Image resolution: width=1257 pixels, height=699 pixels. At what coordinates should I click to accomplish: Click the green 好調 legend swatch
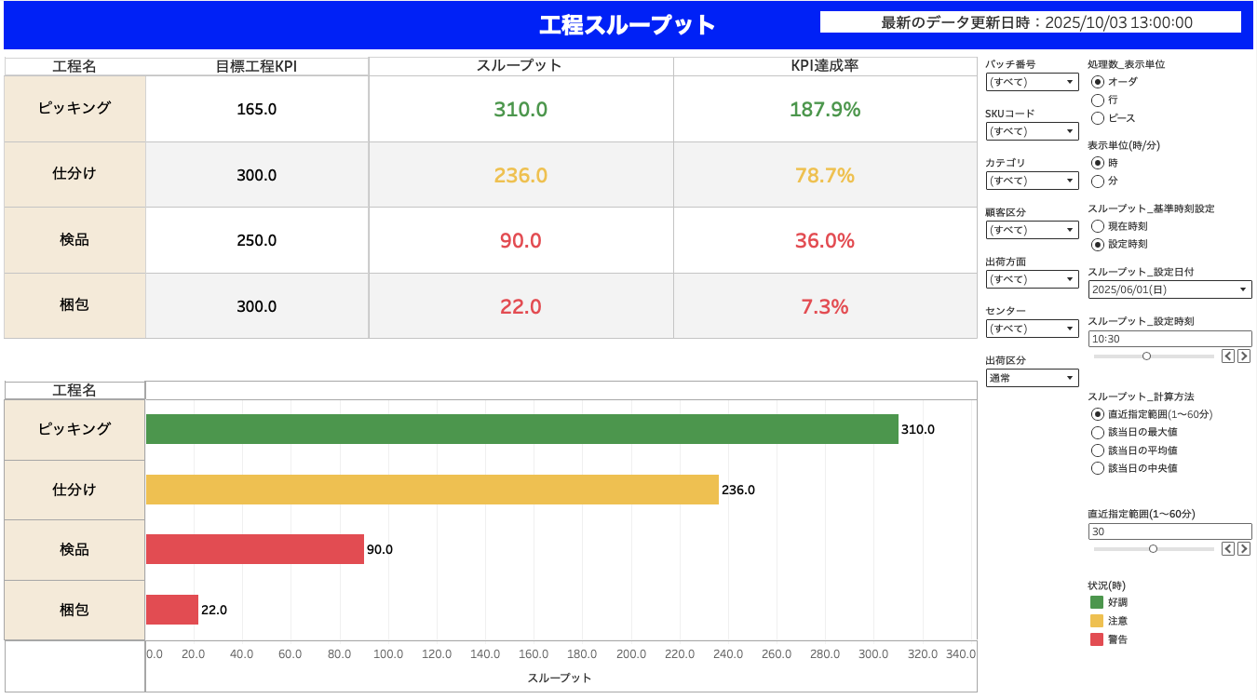(x=1097, y=602)
